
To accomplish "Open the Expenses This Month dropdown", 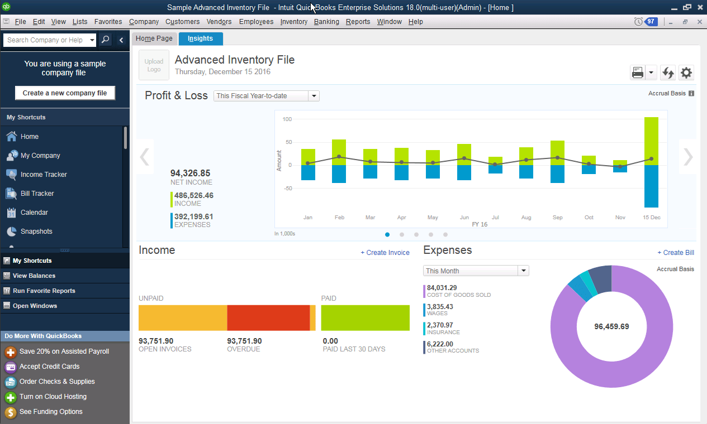I will [523, 270].
